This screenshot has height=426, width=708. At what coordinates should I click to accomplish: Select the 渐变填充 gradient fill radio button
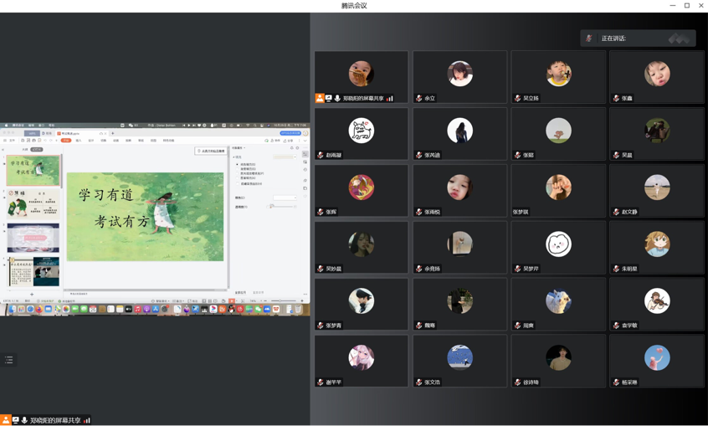click(238, 169)
